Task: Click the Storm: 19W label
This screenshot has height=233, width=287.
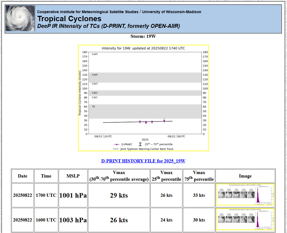Action: point(143,36)
